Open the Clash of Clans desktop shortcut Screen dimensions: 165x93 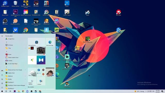coord(46,22)
